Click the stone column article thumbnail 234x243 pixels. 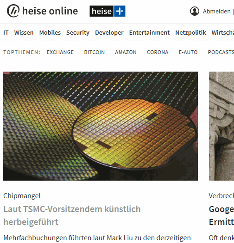[x=221, y=126]
